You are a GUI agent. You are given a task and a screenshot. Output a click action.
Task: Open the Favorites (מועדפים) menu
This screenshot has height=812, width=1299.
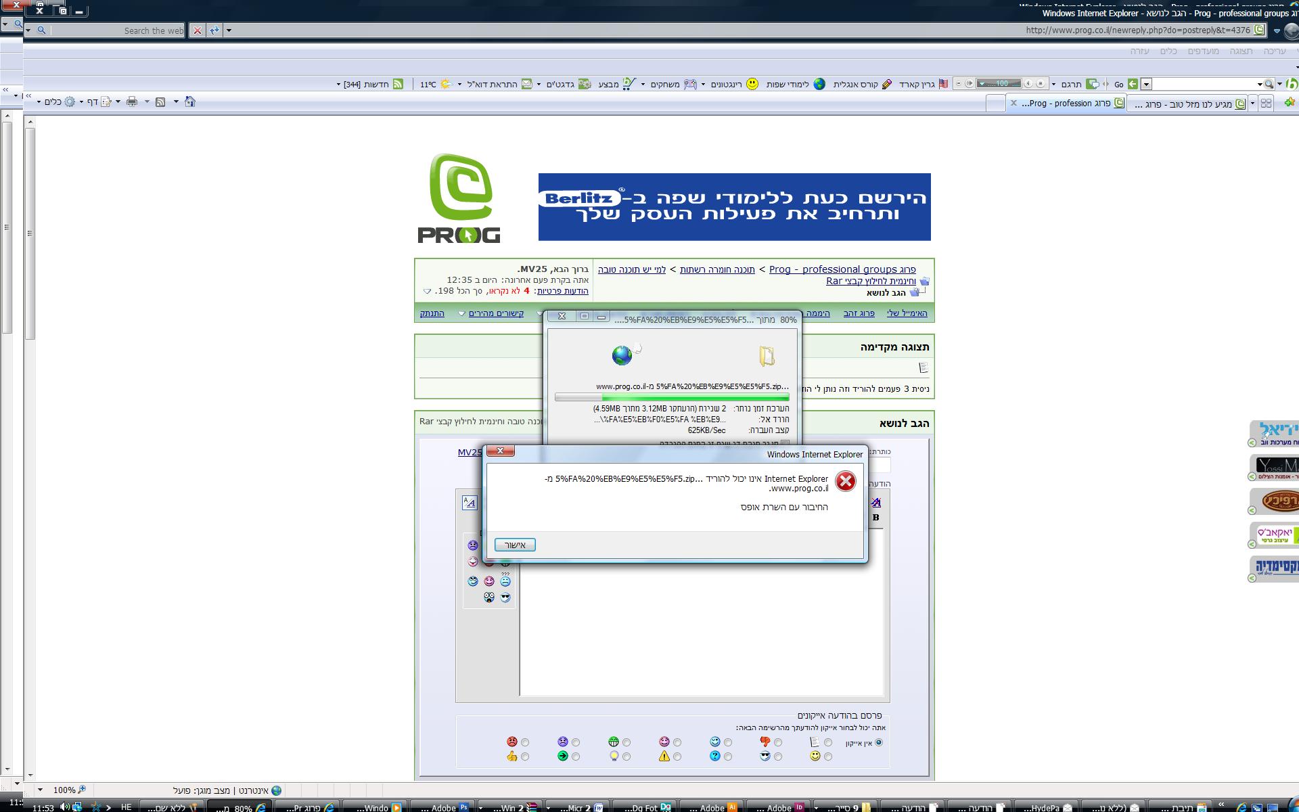[1203, 51]
